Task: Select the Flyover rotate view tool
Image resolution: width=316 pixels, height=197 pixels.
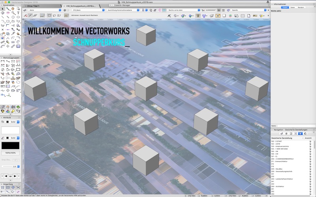Action: click(x=3, y=13)
